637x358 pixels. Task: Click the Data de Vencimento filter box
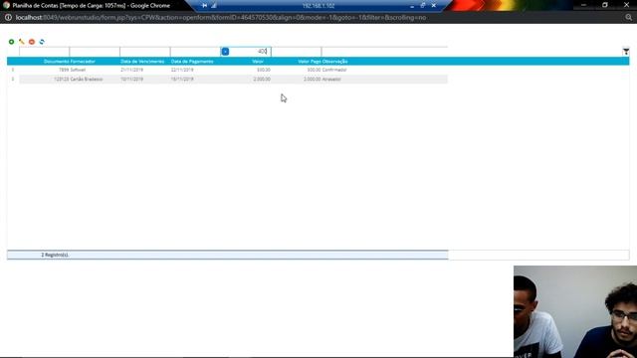coord(145,52)
